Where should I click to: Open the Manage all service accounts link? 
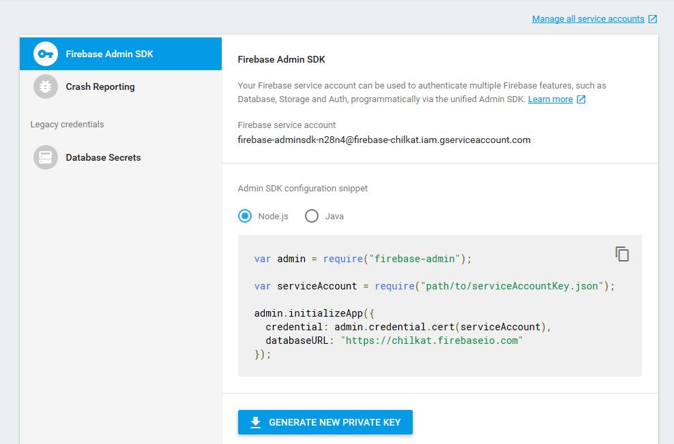click(x=588, y=19)
